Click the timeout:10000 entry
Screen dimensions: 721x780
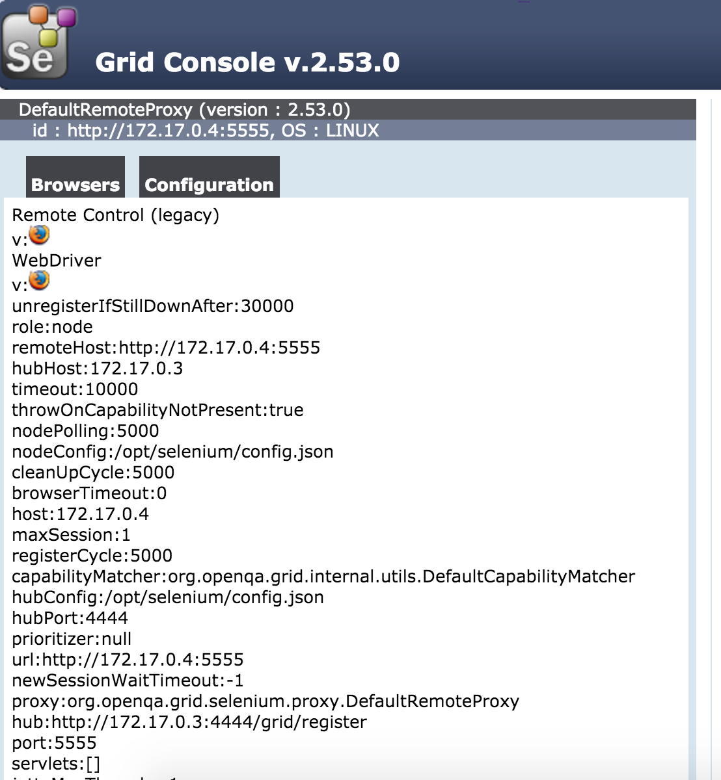pyautogui.click(x=75, y=389)
